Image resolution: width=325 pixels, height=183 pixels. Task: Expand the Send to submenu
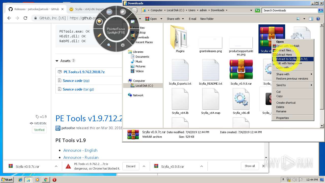coord(293,85)
